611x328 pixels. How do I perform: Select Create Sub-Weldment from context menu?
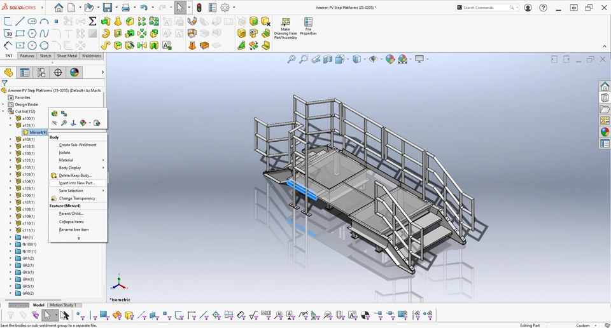pos(78,145)
